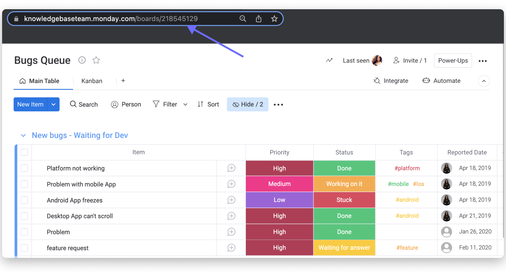This screenshot has width=506, height=275.
Task: Open Invite / 1 members button
Action: [x=410, y=60]
